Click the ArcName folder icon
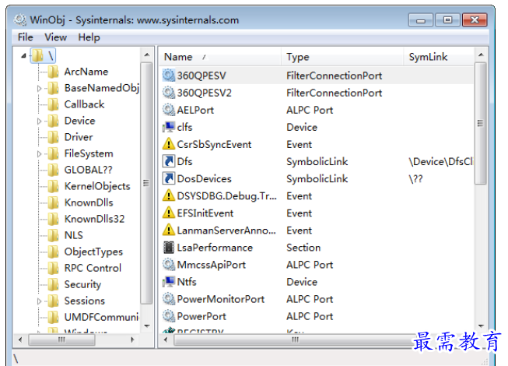The height and width of the screenshot is (366, 508). [53, 72]
